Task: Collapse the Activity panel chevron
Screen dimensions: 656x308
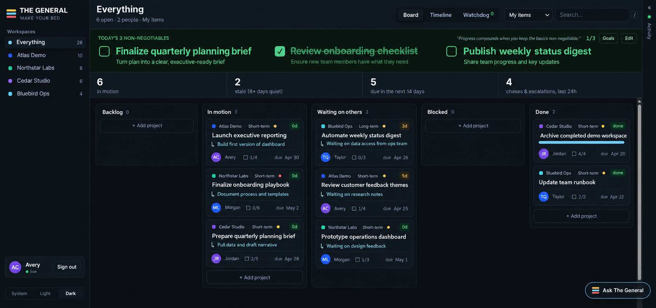Action: click(x=649, y=8)
